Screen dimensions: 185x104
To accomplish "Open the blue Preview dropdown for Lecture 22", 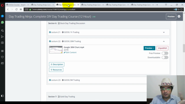I will [149, 48].
